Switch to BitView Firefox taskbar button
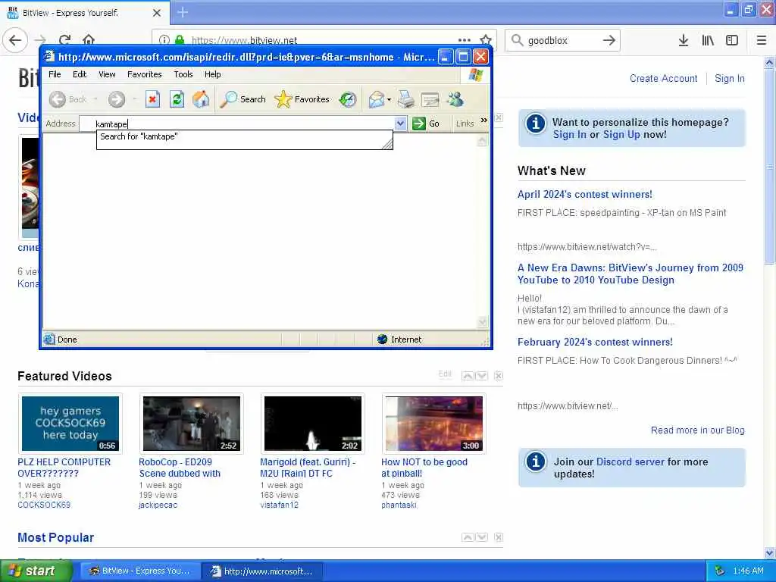The image size is (776, 582). (139, 571)
